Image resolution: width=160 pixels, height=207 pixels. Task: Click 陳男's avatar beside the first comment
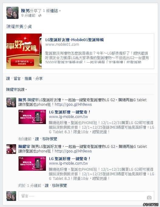pyautogui.click(x=11, y=102)
